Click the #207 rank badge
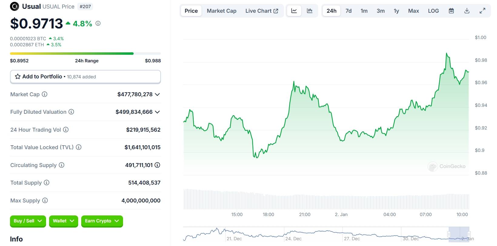Viewport: 497px width, 246px height. coord(85,7)
